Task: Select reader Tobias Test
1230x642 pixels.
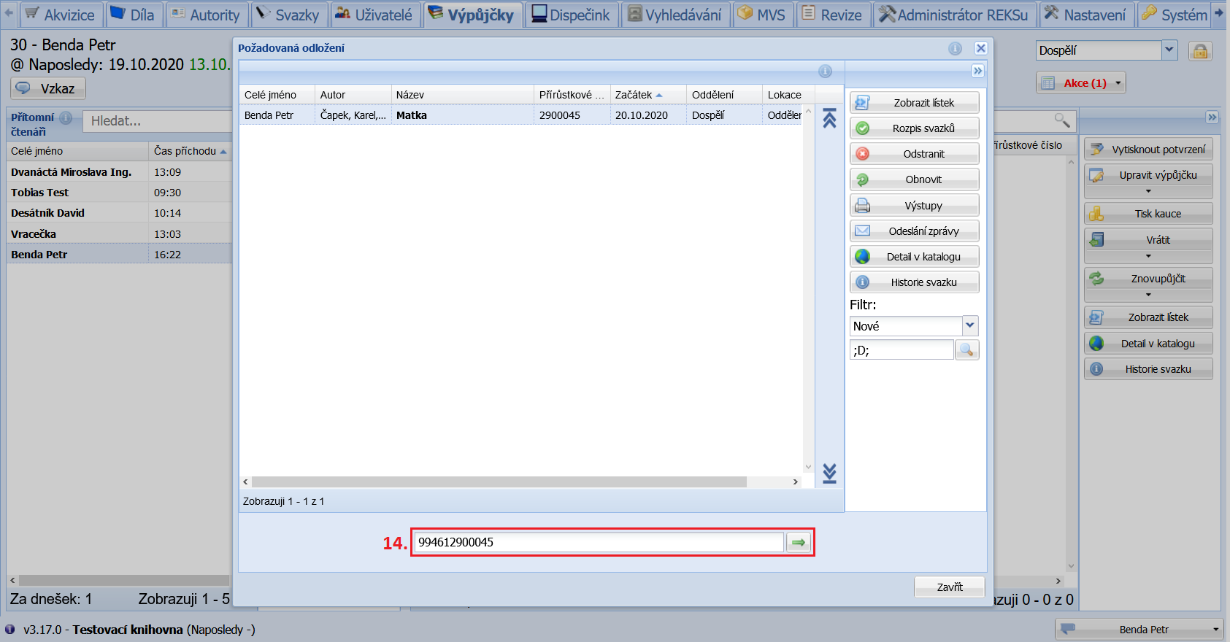Action: click(119, 193)
